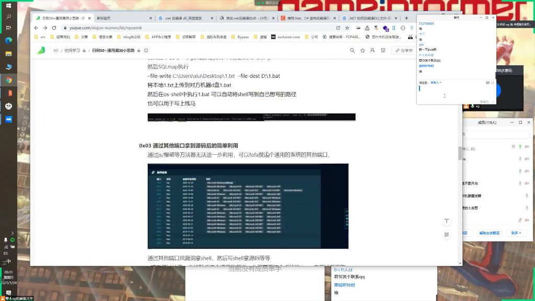Open search in Yuque page header
Image resolution: width=535 pixels, height=301 pixels.
352,51
